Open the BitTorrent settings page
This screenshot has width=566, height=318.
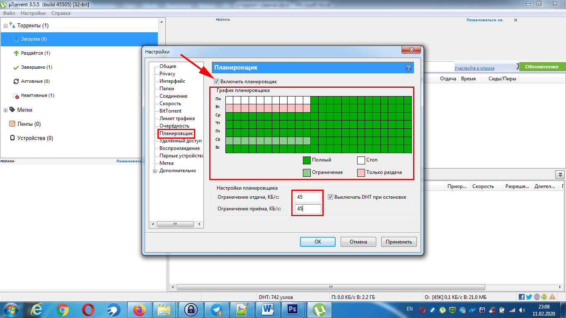pyautogui.click(x=170, y=111)
